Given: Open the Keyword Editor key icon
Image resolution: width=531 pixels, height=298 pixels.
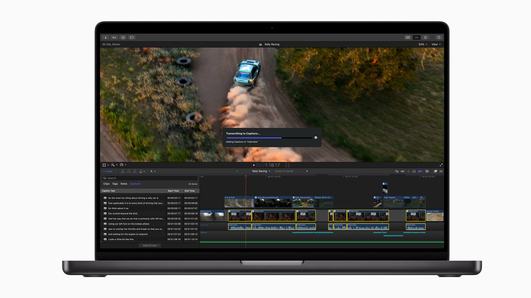Looking at the screenshot, I should pos(114,38).
